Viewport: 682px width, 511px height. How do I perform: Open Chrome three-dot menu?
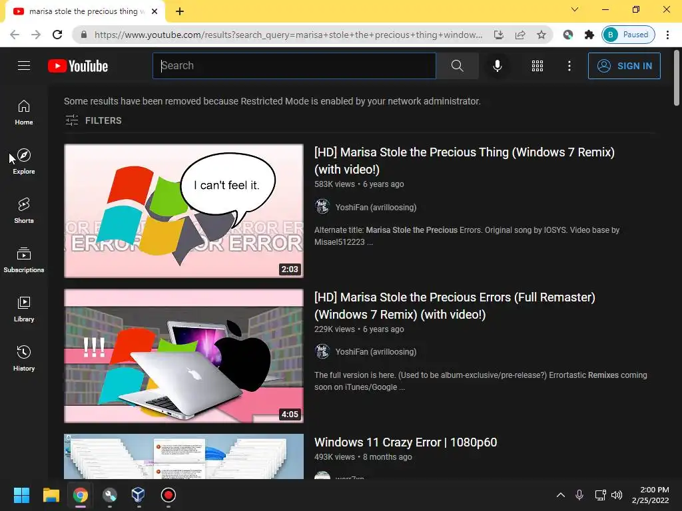tap(667, 35)
